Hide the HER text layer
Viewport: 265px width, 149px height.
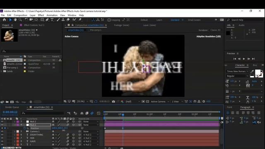point(2,138)
